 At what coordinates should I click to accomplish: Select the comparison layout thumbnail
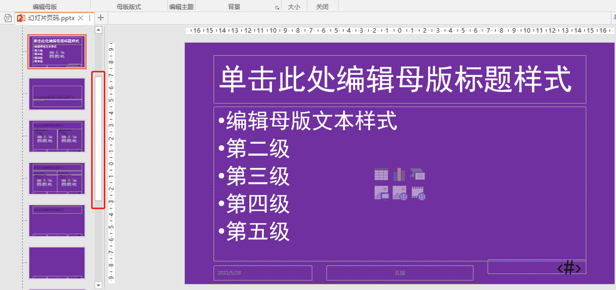(57, 178)
